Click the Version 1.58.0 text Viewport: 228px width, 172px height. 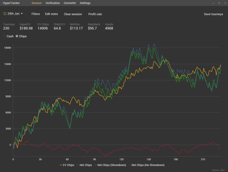[218, 170]
